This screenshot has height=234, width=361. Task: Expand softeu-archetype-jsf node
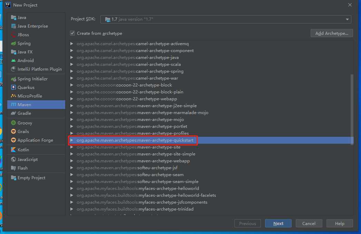71,167
